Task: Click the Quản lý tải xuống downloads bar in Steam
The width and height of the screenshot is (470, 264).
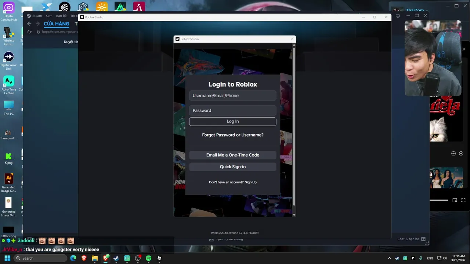Action: (x=226, y=239)
